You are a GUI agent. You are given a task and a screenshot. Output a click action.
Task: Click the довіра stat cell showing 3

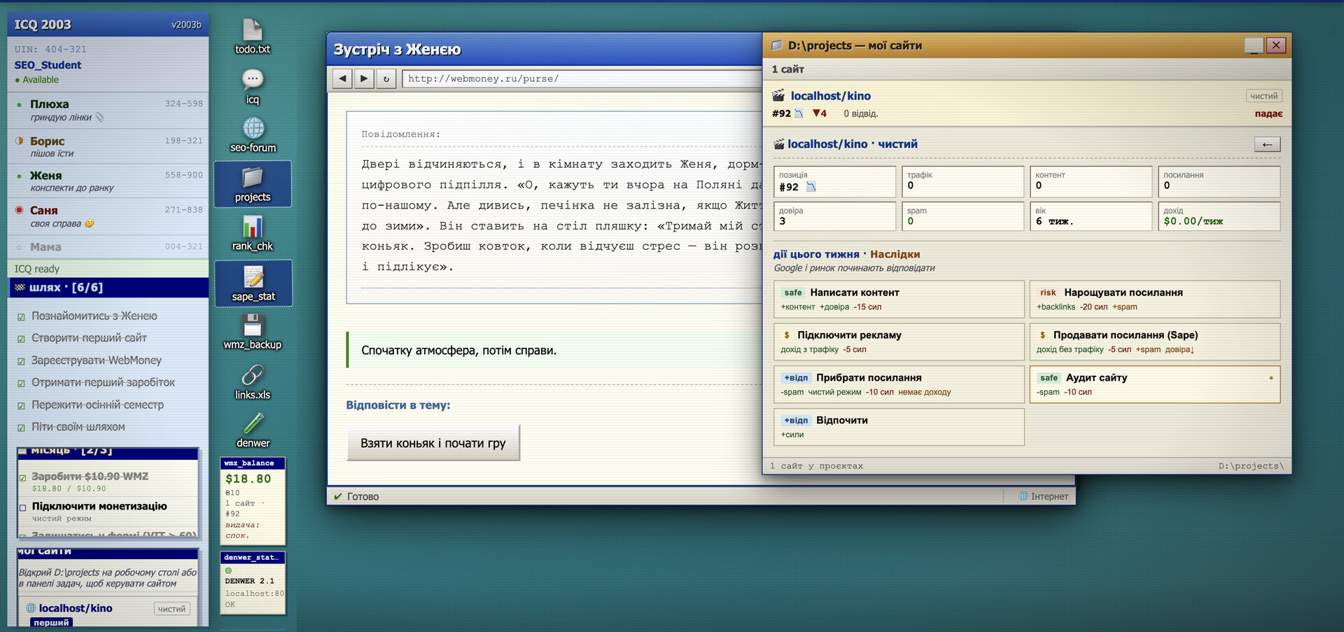pyautogui.click(x=834, y=216)
